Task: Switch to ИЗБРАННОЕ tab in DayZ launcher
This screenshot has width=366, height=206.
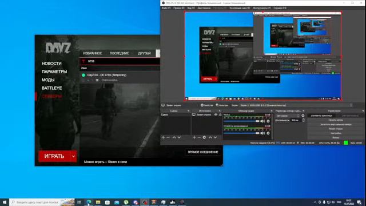Action: tap(93, 53)
